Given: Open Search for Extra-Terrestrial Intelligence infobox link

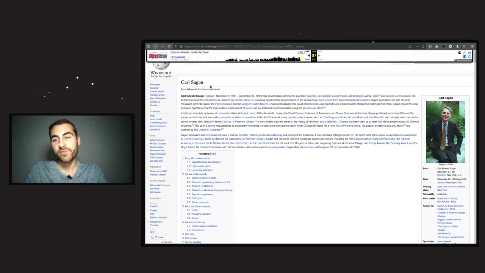Looking at the screenshot, I should (450, 207).
